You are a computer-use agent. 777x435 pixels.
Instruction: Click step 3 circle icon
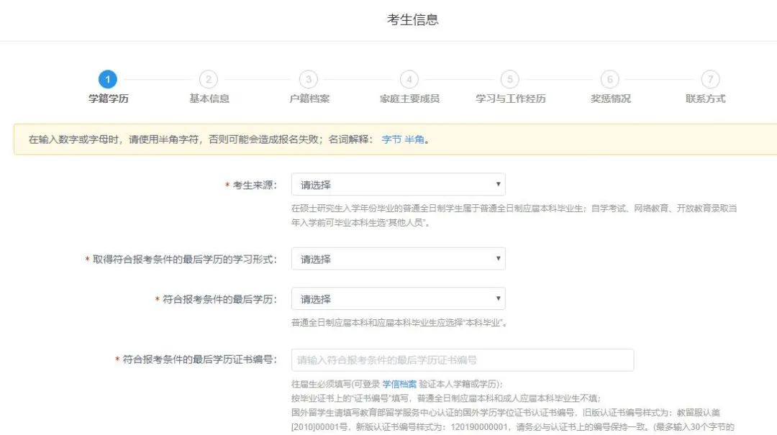pyautogui.click(x=308, y=79)
